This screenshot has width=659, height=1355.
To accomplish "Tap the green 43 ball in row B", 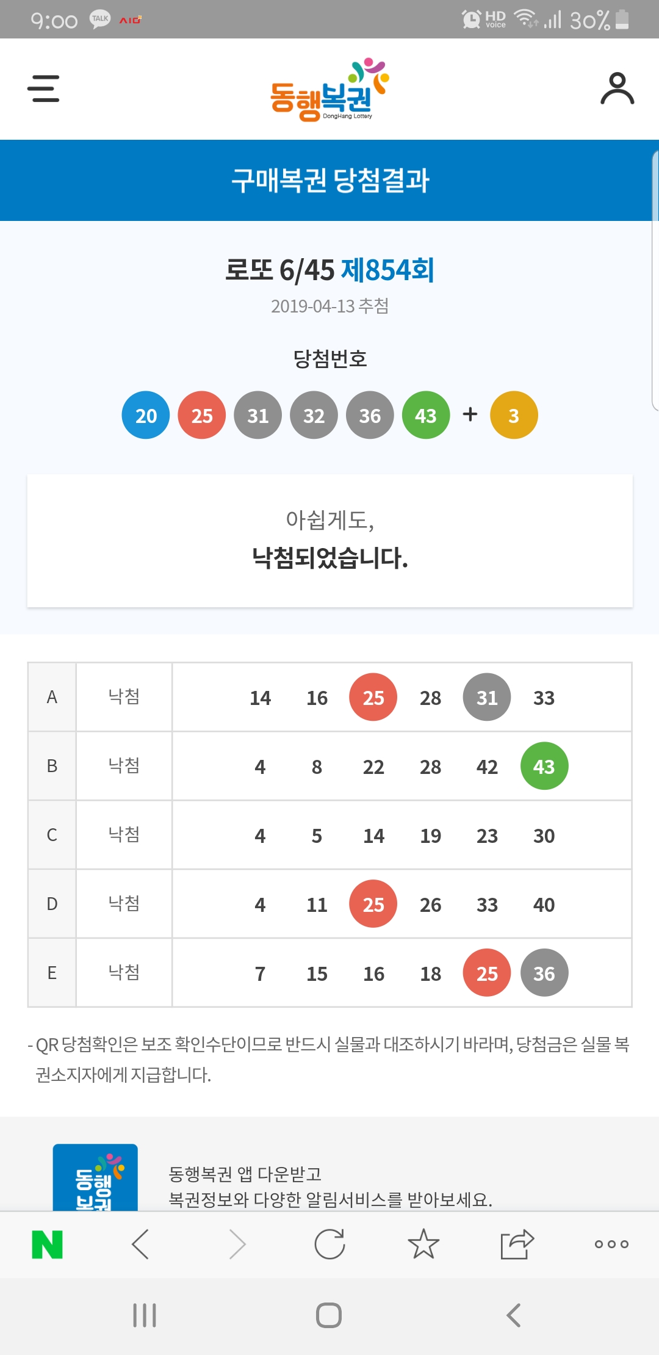I will click(544, 766).
